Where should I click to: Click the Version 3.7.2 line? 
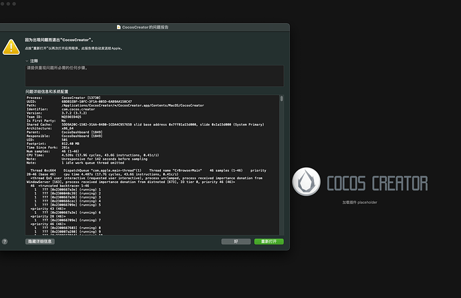coord(57,113)
